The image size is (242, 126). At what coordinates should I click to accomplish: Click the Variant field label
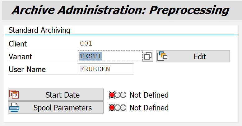tap(20, 57)
